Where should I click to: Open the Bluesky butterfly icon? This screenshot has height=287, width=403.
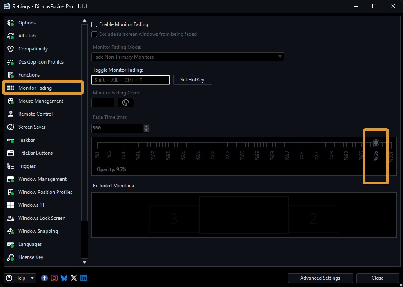(64, 278)
